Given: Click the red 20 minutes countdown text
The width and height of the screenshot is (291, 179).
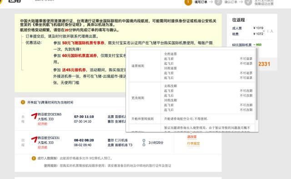Looking at the screenshot, I should point(67,30).
